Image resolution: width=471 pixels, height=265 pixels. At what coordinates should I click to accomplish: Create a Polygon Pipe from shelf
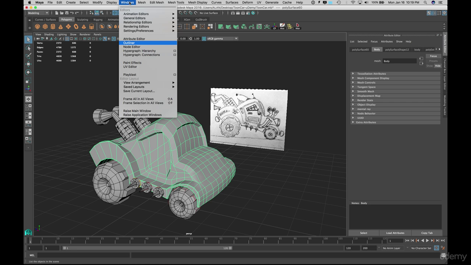[91, 26]
